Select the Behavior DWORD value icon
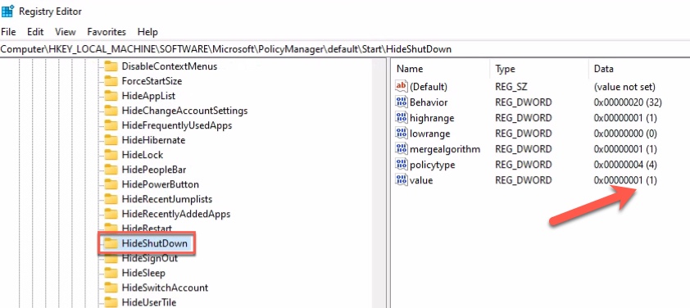 pyautogui.click(x=402, y=102)
